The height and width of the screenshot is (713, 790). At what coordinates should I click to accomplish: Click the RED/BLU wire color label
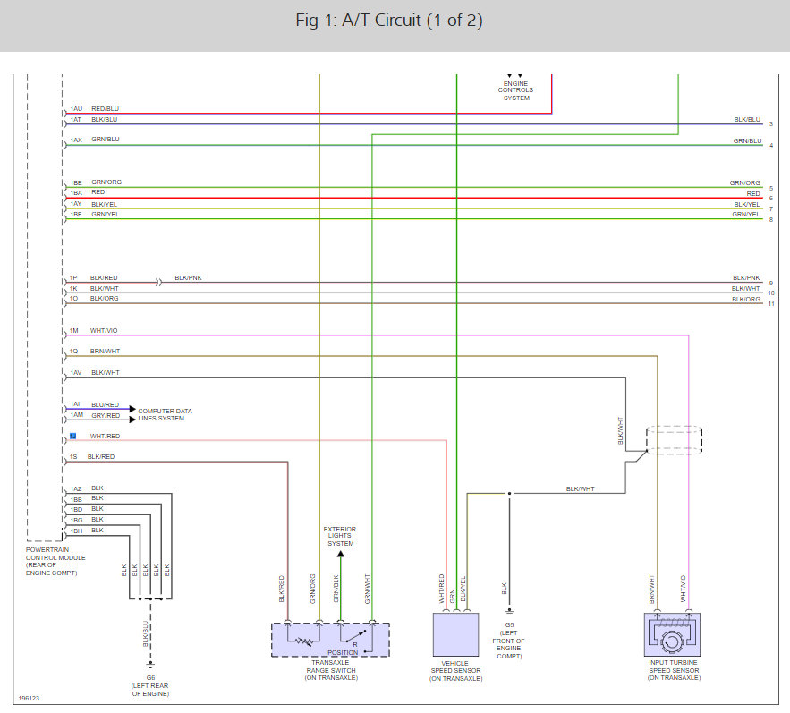[x=106, y=108]
